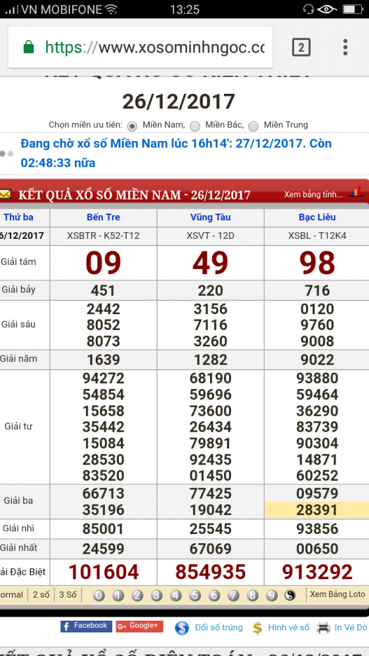Click the yin-yang filter icon
The height and width of the screenshot is (656, 369).
pyautogui.click(x=290, y=595)
